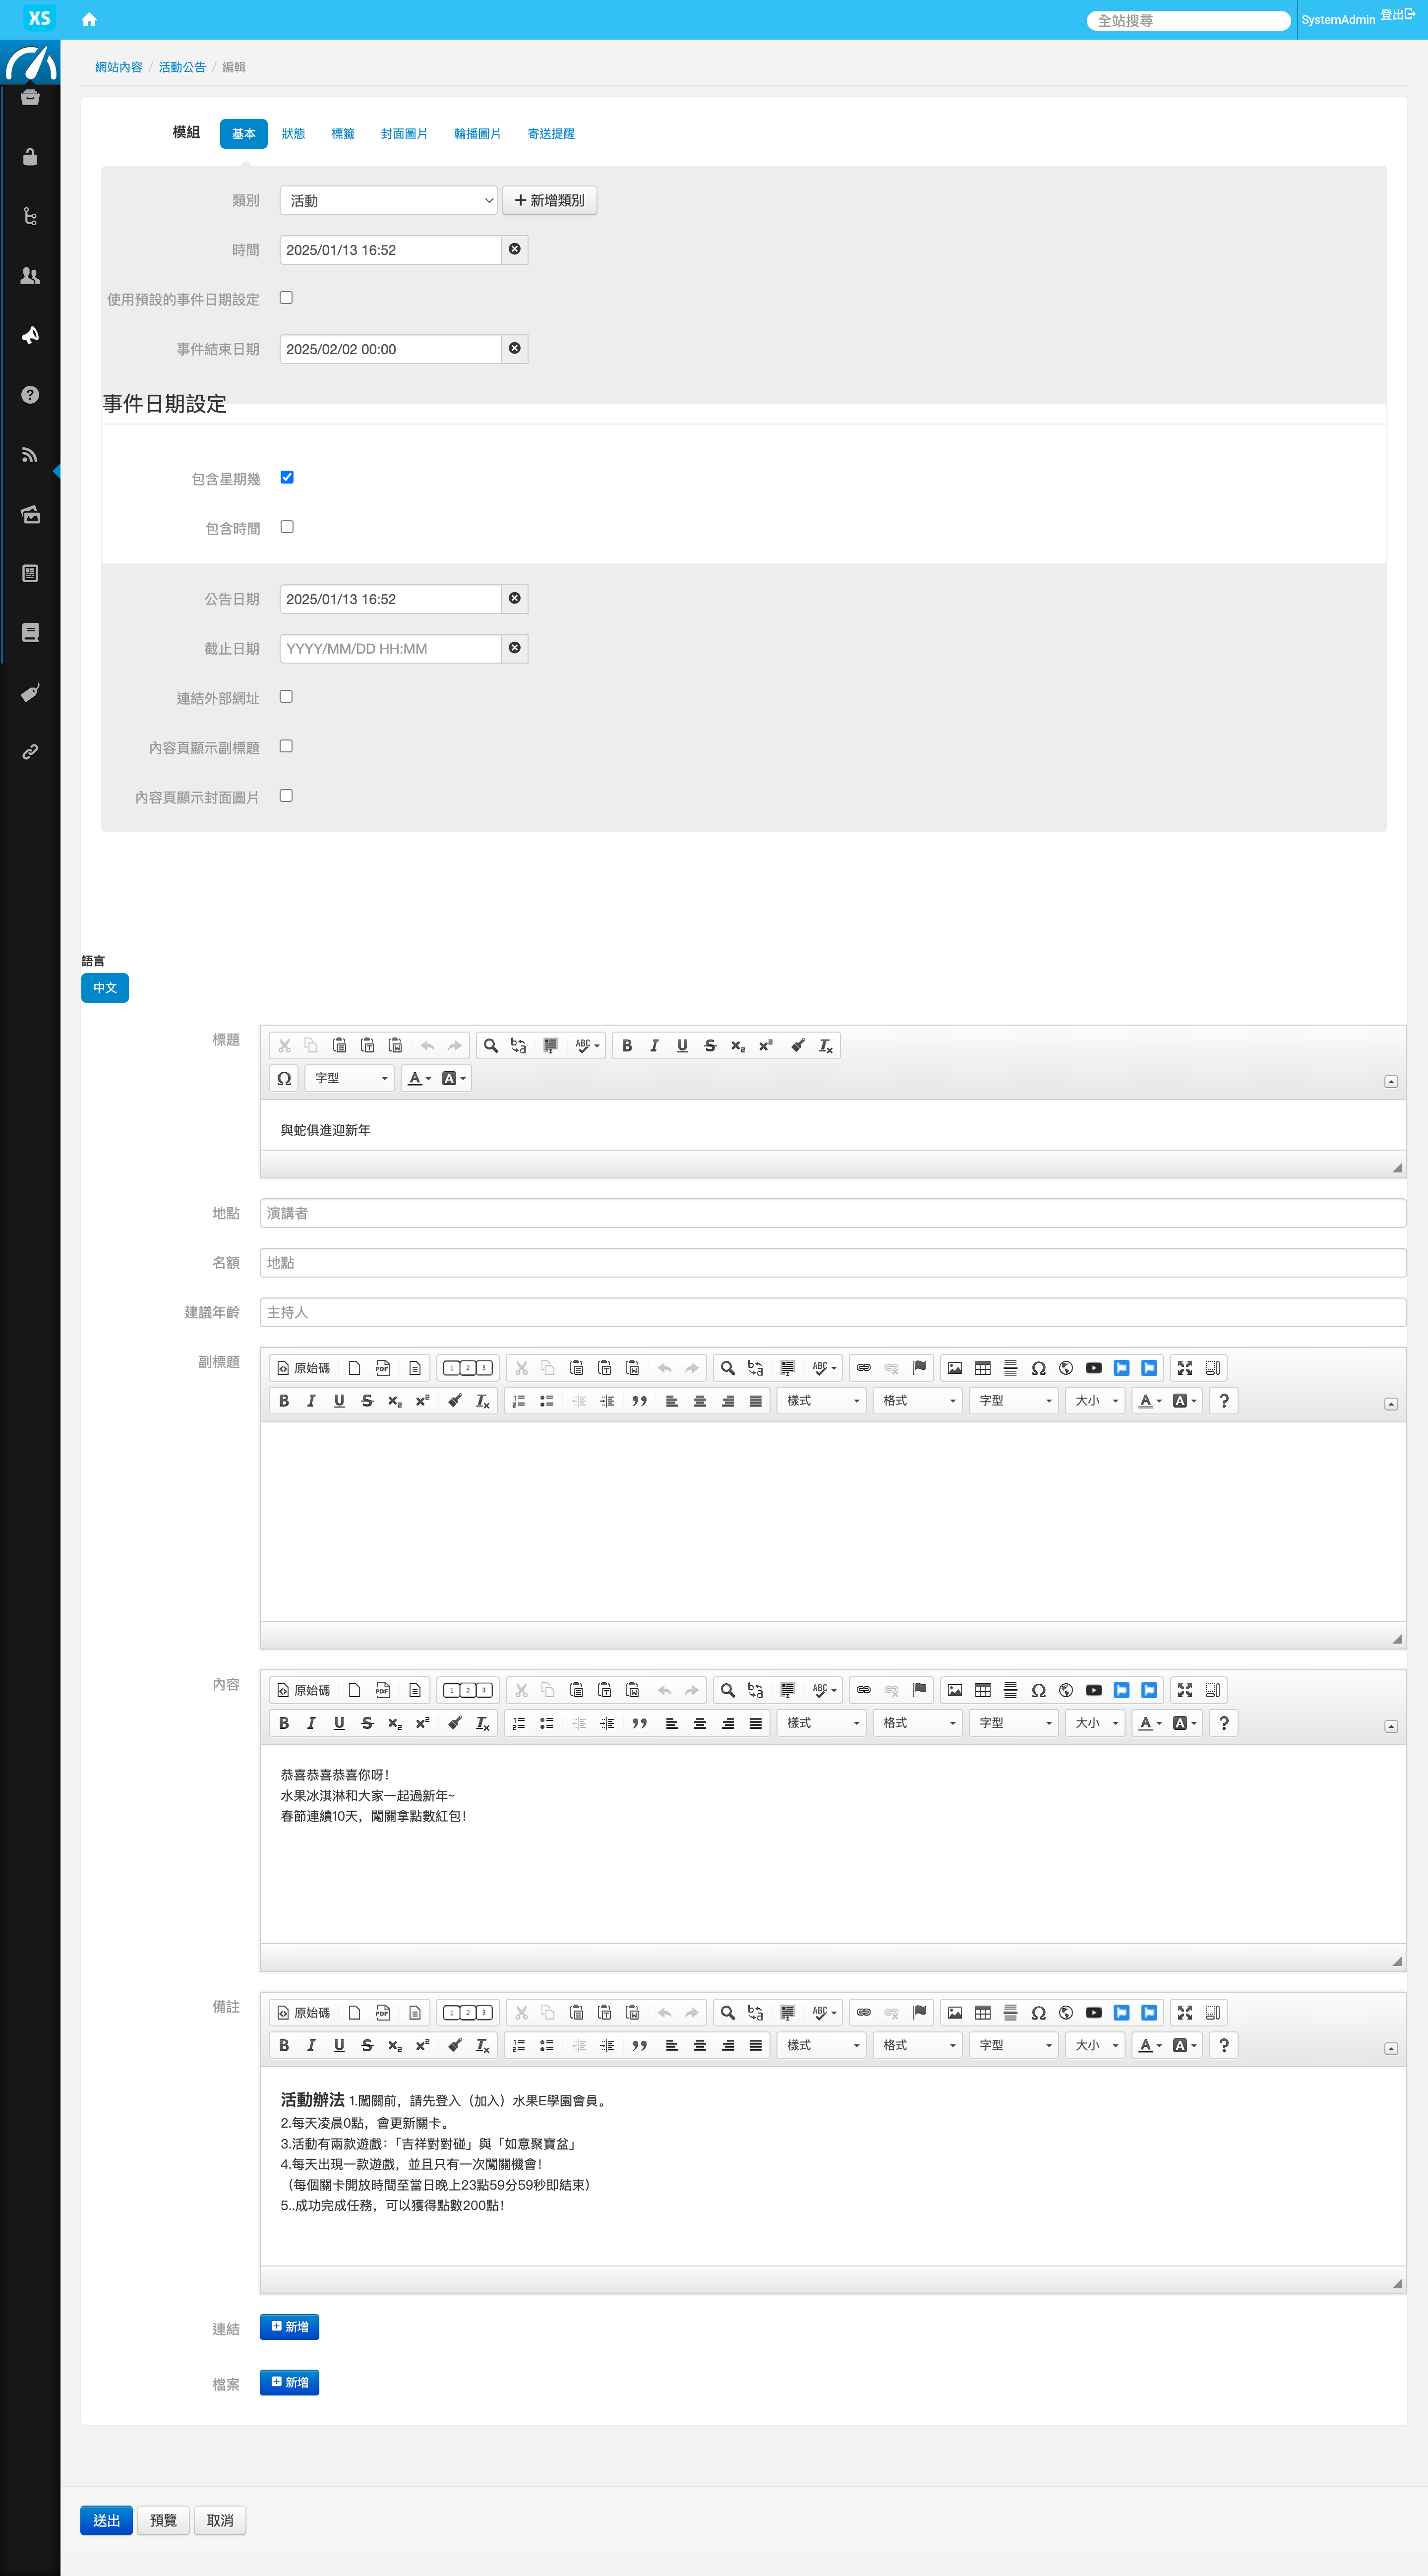
Task: Click the 取消 cancel button
Action: tap(220, 2520)
